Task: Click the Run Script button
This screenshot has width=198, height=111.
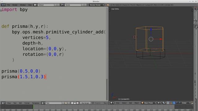Action: point(85,103)
